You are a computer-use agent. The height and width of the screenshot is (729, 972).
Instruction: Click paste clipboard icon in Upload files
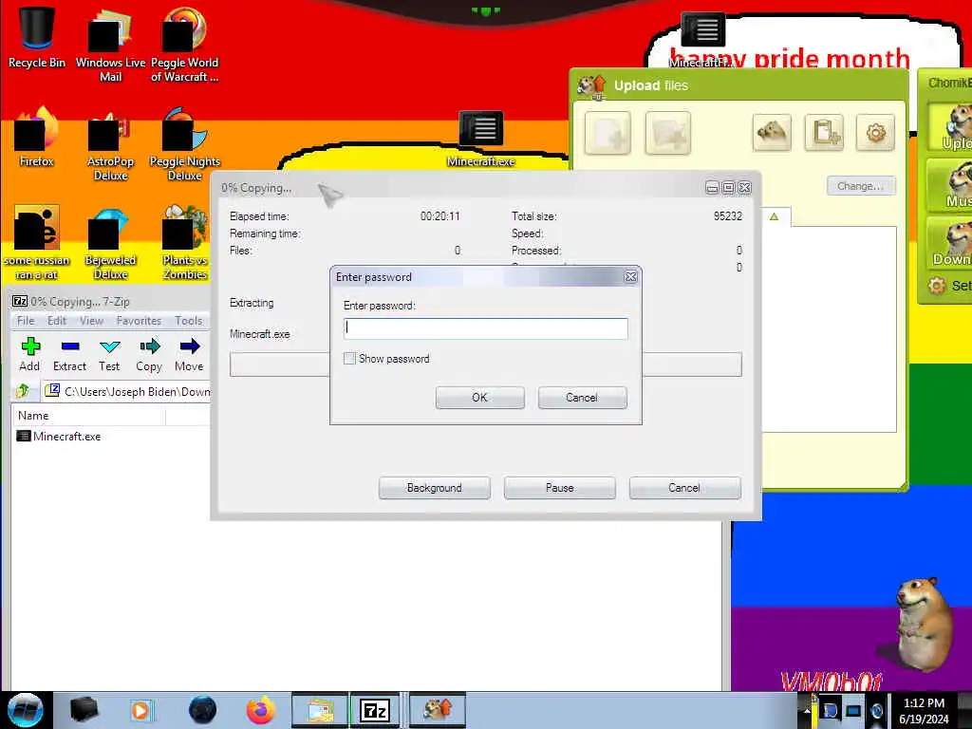(824, 132)
